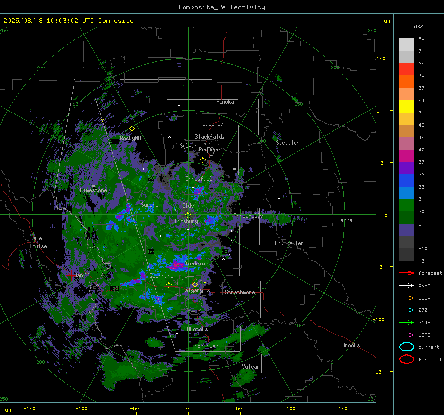Click the Sylvan label
The width and height of the screenshot is (444, 415).
pos(188,146)
